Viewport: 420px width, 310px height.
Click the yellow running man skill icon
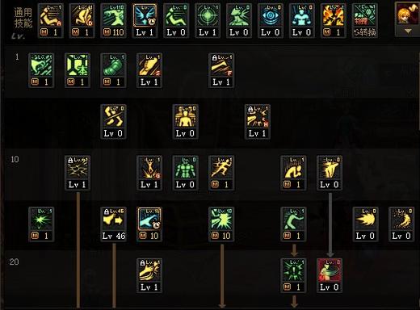[221, 173]
